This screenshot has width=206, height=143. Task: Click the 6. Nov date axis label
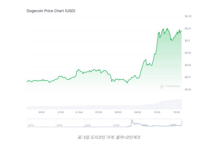(x=79, y=112)
